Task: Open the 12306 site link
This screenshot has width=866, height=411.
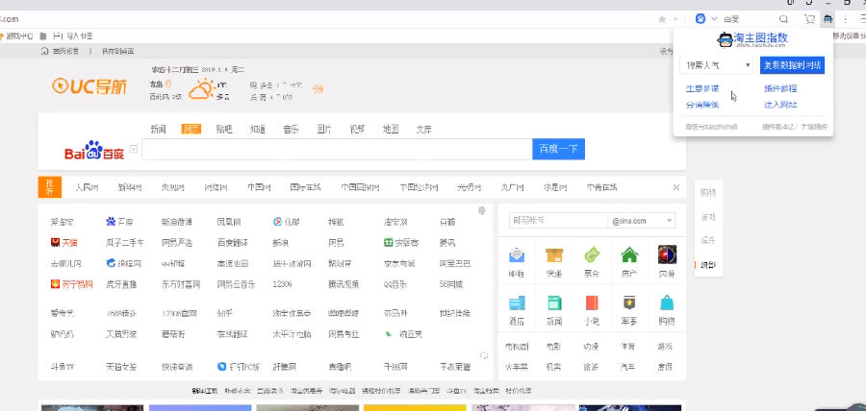Action: click(282, 284)
